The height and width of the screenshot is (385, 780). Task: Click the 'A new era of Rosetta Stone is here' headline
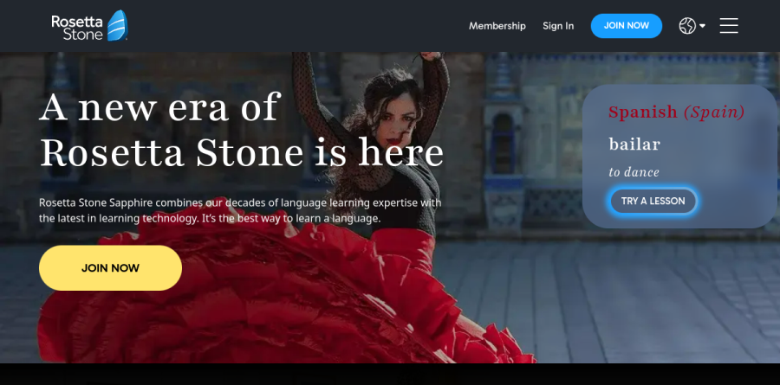coord(241,130)
